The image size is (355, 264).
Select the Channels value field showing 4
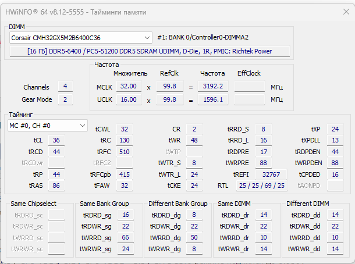[65, 86]
